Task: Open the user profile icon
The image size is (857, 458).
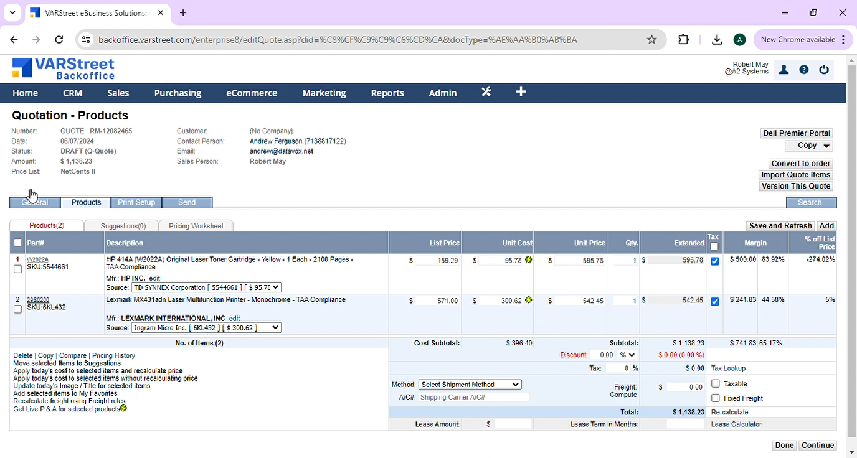Action: click(x=784, y=70)
